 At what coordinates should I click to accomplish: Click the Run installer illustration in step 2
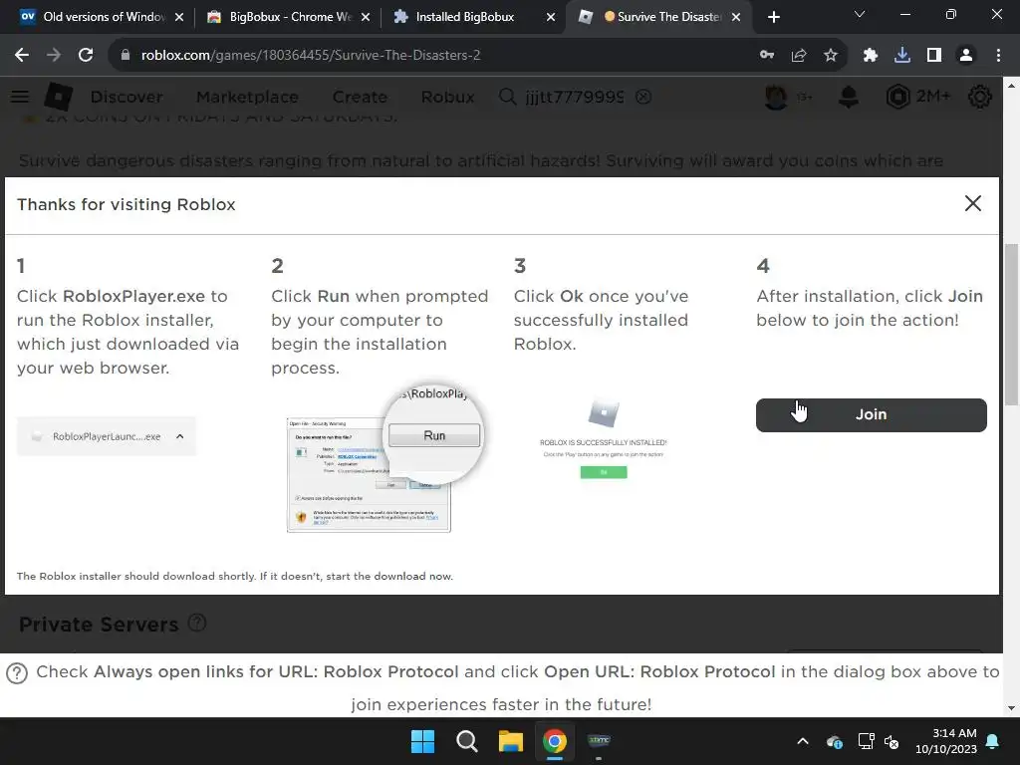(x=383, y=458)
